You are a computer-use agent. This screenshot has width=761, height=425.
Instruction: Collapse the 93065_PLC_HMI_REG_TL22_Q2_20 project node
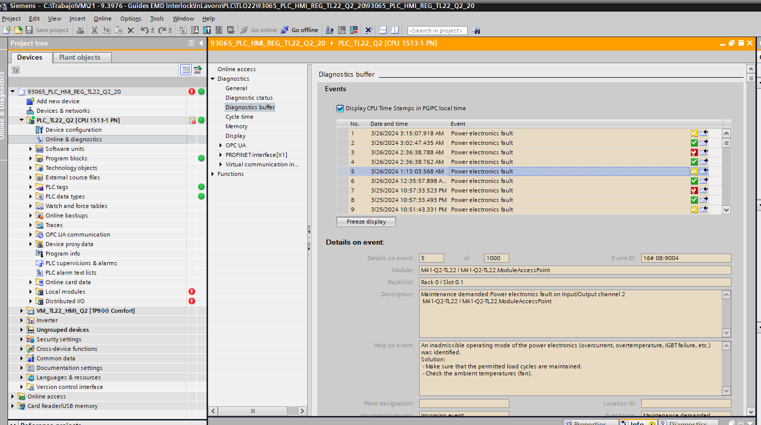[x=13, y=91]
